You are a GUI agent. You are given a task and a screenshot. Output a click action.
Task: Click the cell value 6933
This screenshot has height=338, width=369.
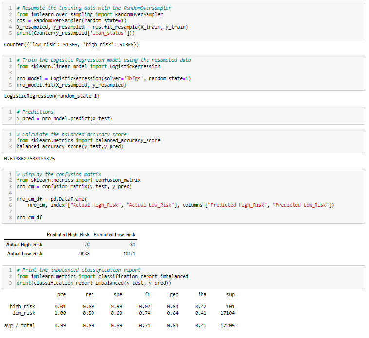[84, 254]
